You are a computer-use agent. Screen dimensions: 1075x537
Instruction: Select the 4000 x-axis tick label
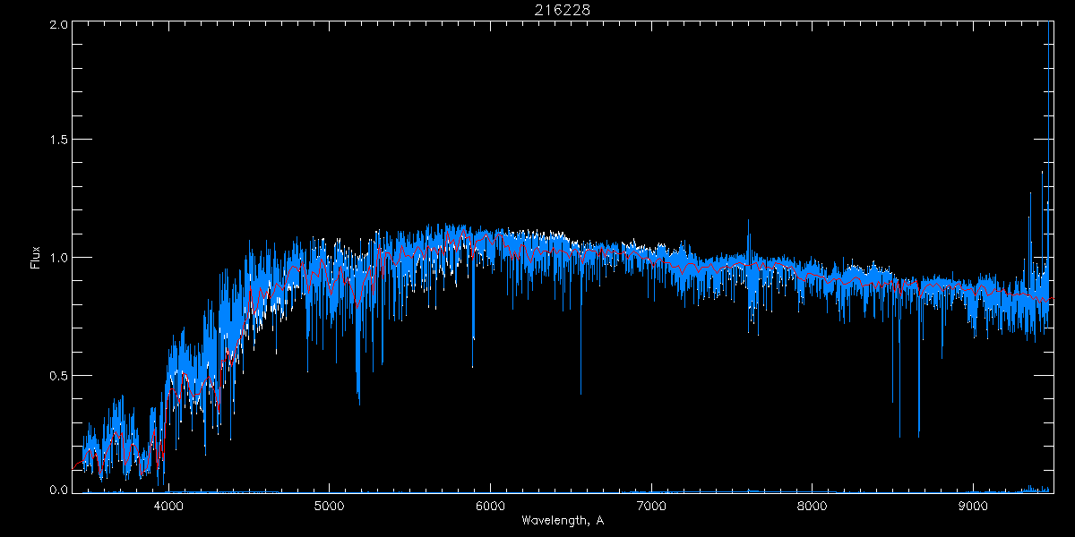[x=168, y=505]
